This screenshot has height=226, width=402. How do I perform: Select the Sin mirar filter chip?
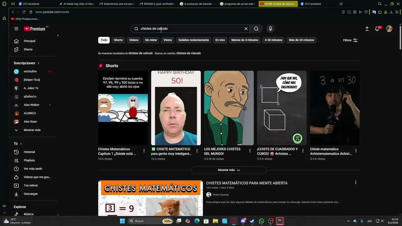[x=151, y=40]
